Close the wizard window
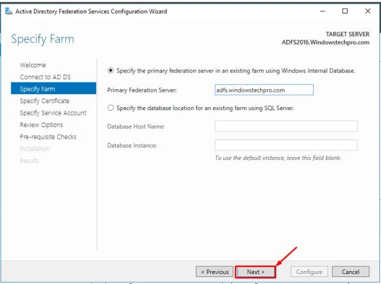Viewport: 381px width, 284px height. (368, 11)
